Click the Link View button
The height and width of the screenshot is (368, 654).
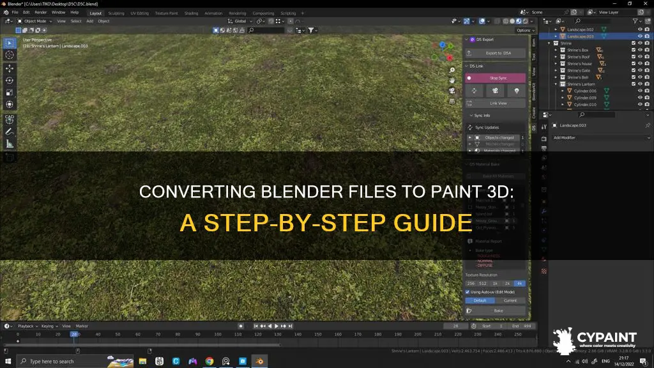tap(496, 103)
